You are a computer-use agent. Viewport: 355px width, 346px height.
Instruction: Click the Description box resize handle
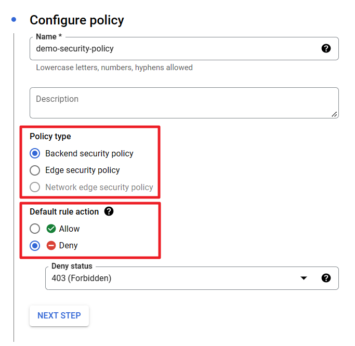[334, 114]
